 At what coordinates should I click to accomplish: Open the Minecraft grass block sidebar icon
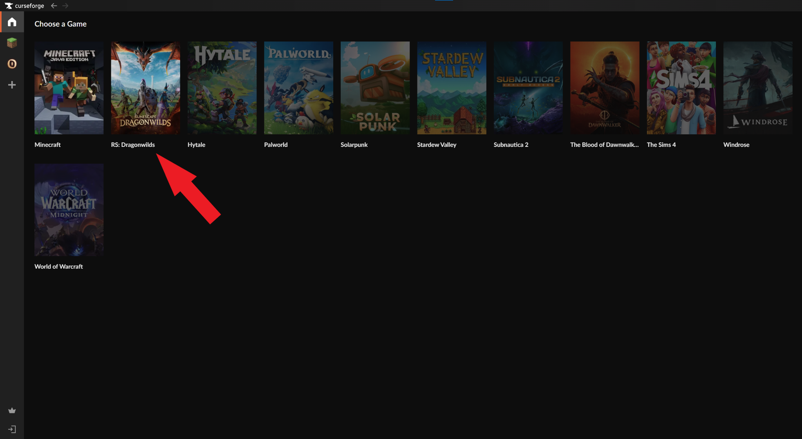click(x=12, y=43)
